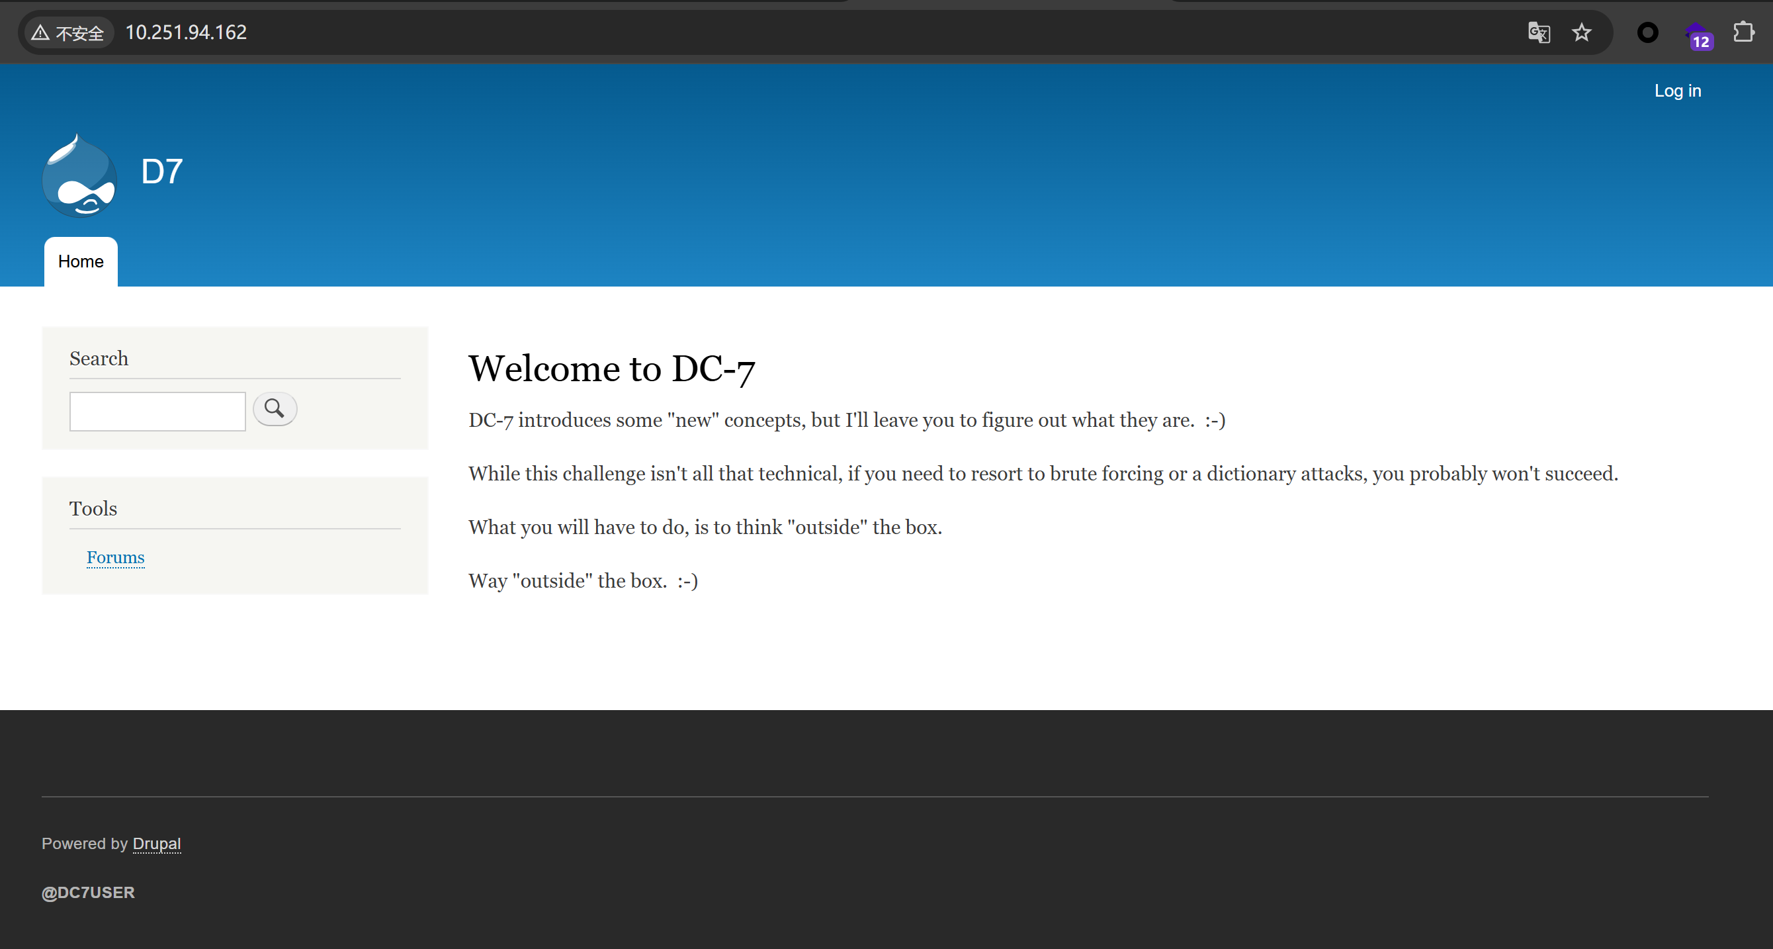Click the Log in link
Viewport: 1773px width, 949px height.
[1676, 91]
